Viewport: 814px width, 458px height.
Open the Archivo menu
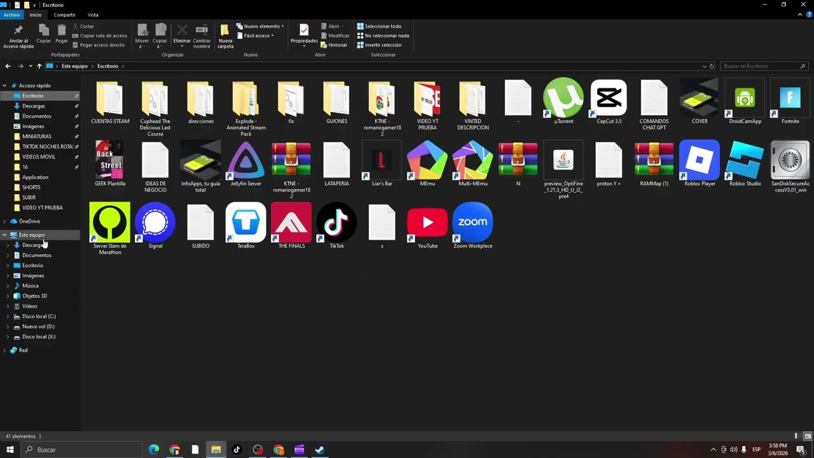pos(11,15)
